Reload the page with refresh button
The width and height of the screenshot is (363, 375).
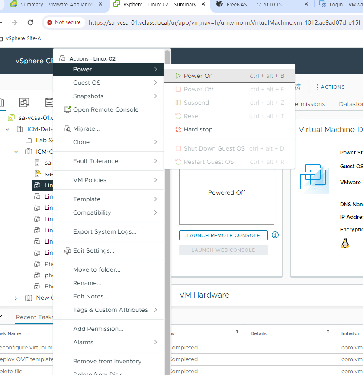30,22
